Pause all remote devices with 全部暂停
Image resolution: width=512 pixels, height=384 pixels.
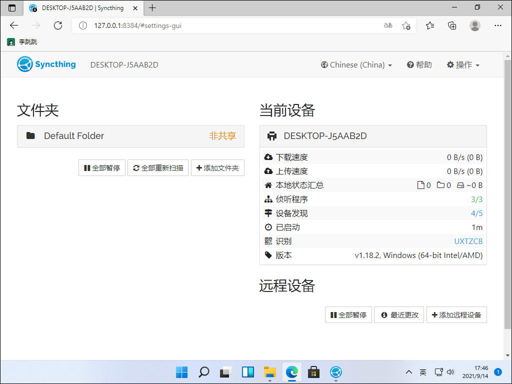coord(348,315)
